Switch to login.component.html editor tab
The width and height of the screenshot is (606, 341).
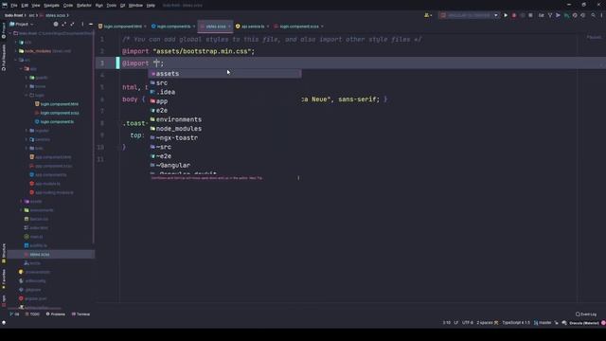point(122,27)
